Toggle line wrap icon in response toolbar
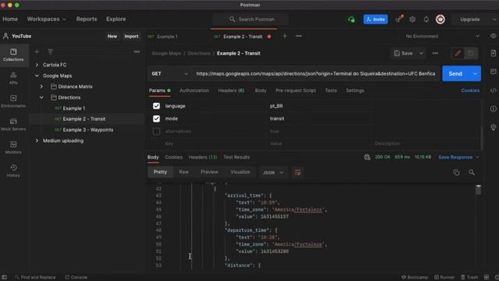This screenshot has height=281, width=499. pyautogui.click(x=298, y=173)
